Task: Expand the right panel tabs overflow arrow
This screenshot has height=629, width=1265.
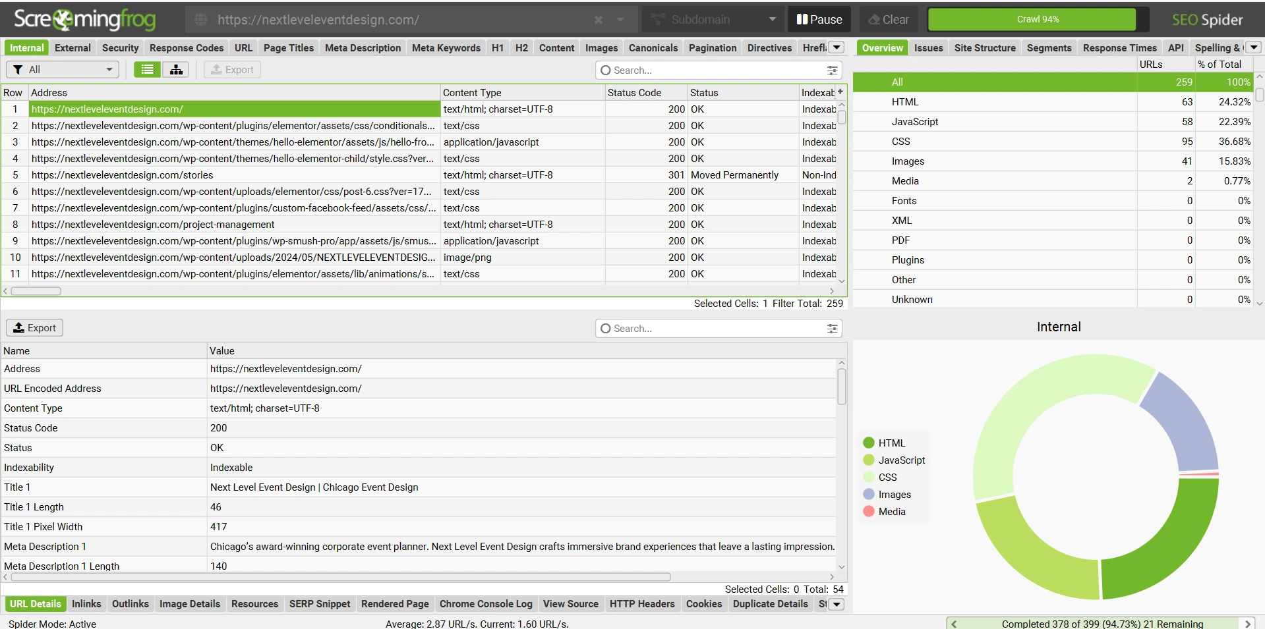Action: (1254, 47)
